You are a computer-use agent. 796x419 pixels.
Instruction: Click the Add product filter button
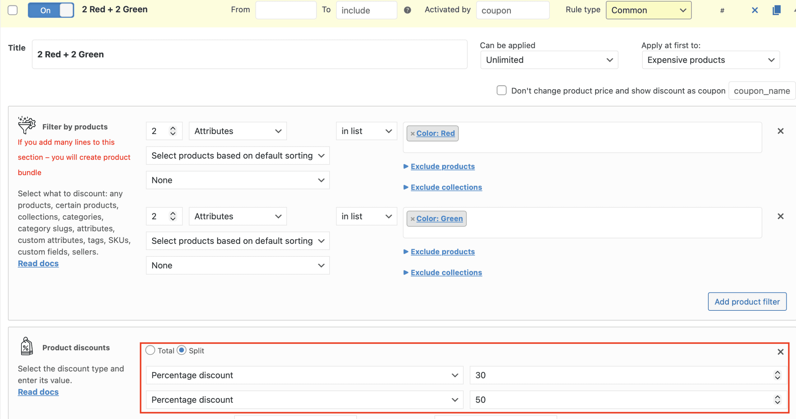point(747,301)
